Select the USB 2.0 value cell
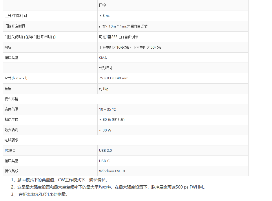Image resolution: width=272 pixels, height=201 pixels. coord(105,150)
